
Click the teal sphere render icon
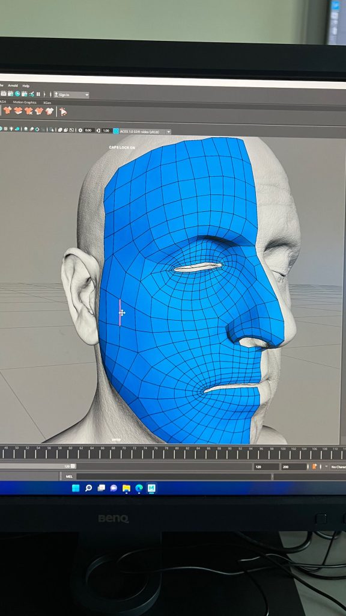pyautogui.click(x=17, y=93)
